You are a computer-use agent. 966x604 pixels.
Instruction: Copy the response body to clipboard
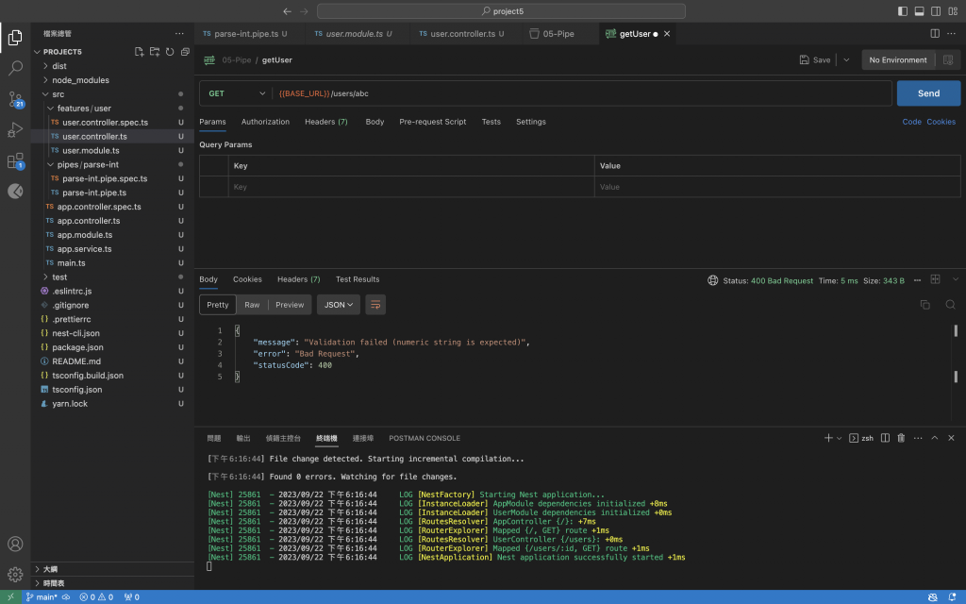tap(924, 305)
